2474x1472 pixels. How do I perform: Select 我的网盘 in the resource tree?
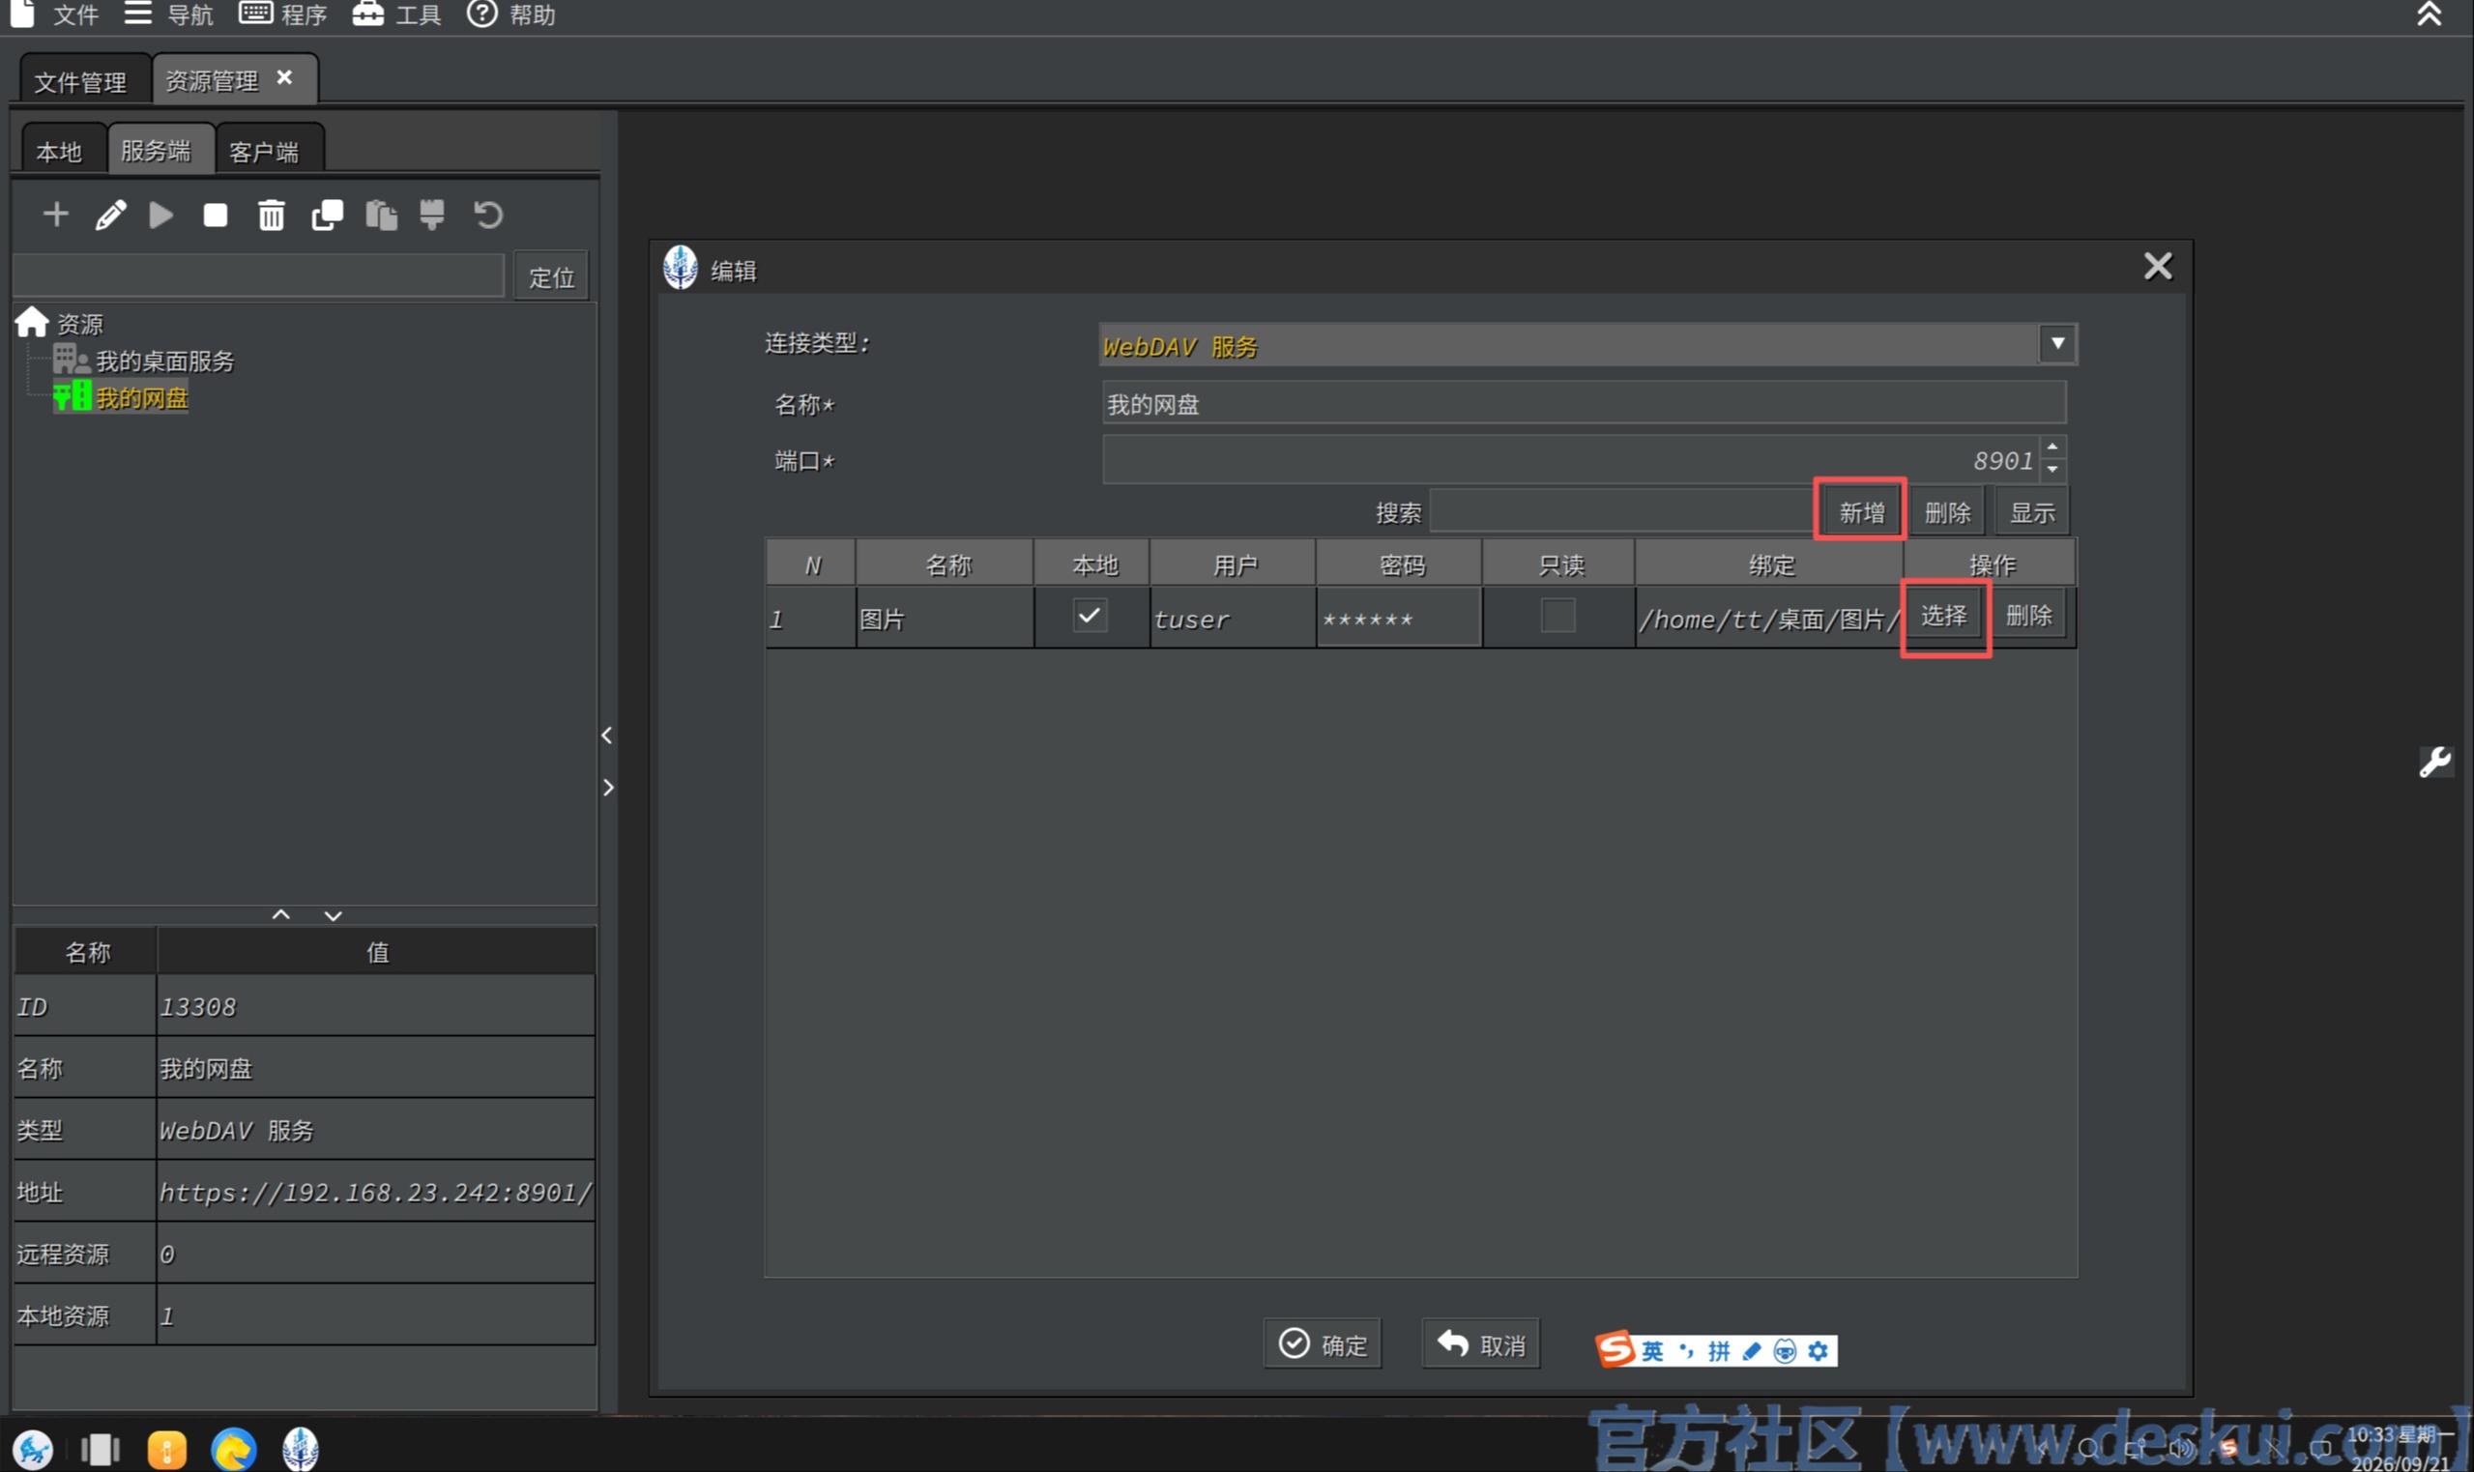click(x=121, y=398)
